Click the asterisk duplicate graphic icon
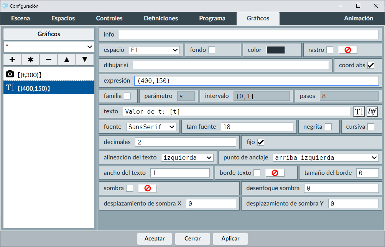 pyautogui.click(x=31, y=60)
